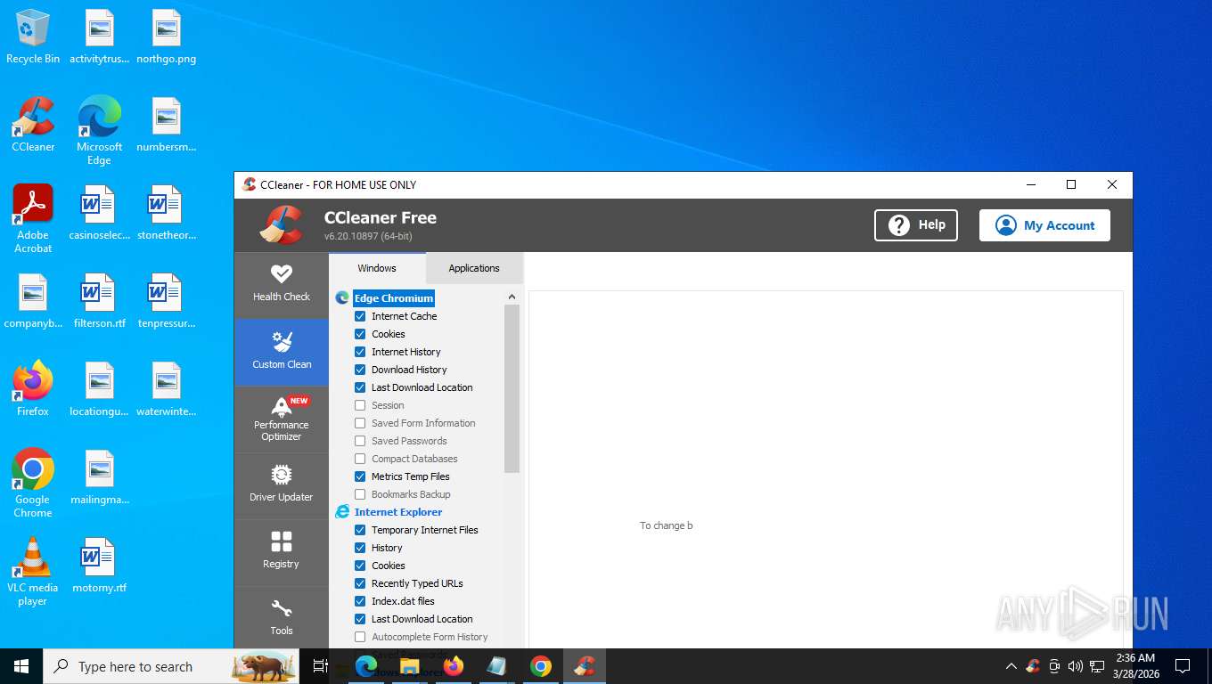This screenshot has width=1212, height=684.
Task: Select Adobe Acrobat desktop shortcut
Action: pos(33,219)
